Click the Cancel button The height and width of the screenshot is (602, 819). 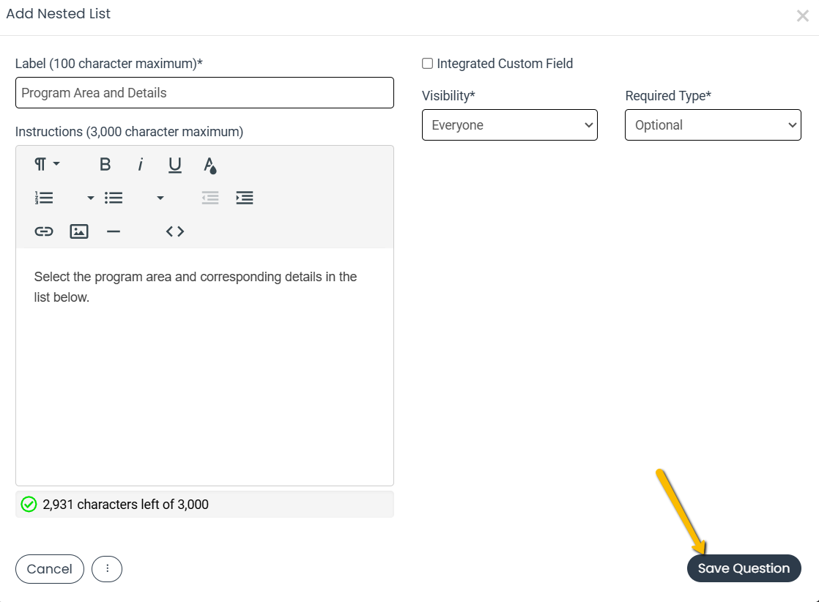point(49,569)
